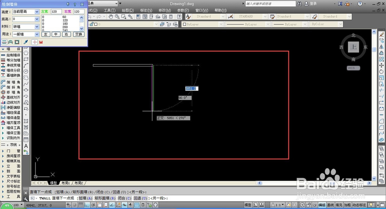Click the 绘制墙体 item in wall panel
386x209 pixels.
pyautogui.click(x=11, y=55)
